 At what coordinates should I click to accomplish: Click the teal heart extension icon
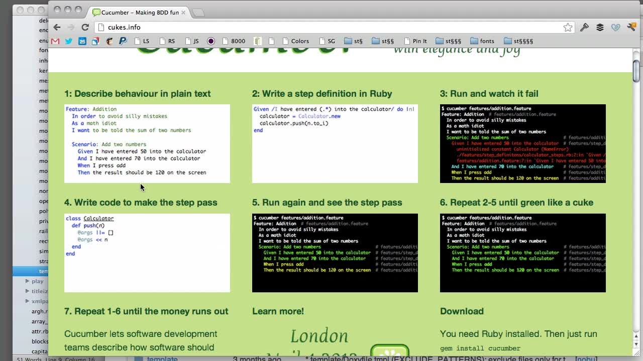click(615, 28)
